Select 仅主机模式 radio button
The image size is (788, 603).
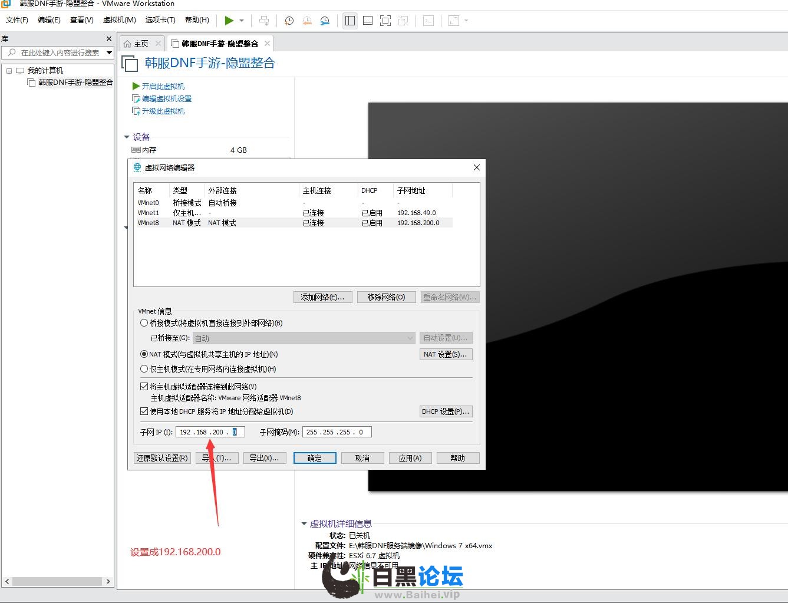[x=144, y=369]
